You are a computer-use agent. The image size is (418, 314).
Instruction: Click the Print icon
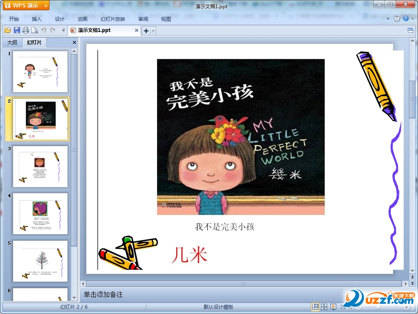pos(26,30)
